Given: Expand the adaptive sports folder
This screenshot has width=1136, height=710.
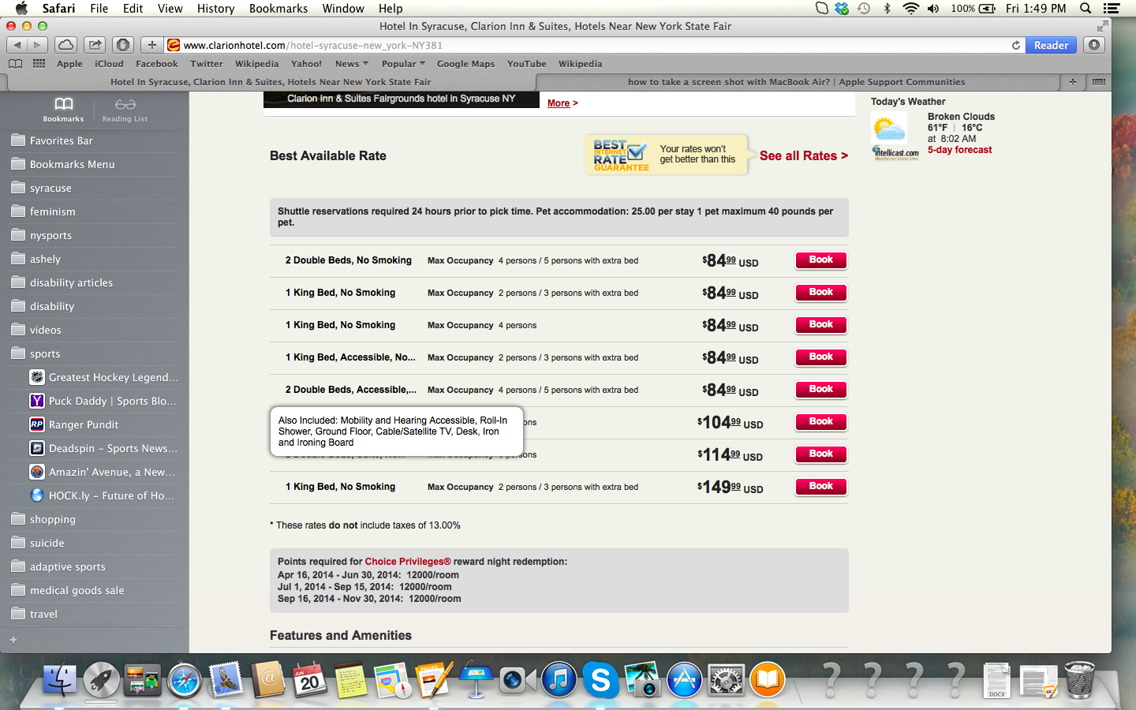Looking at the screenshot, I should pos(95,566).
